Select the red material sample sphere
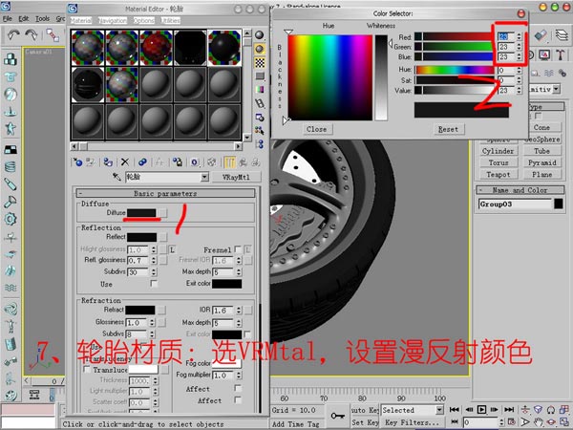 [x=156, y=46]
